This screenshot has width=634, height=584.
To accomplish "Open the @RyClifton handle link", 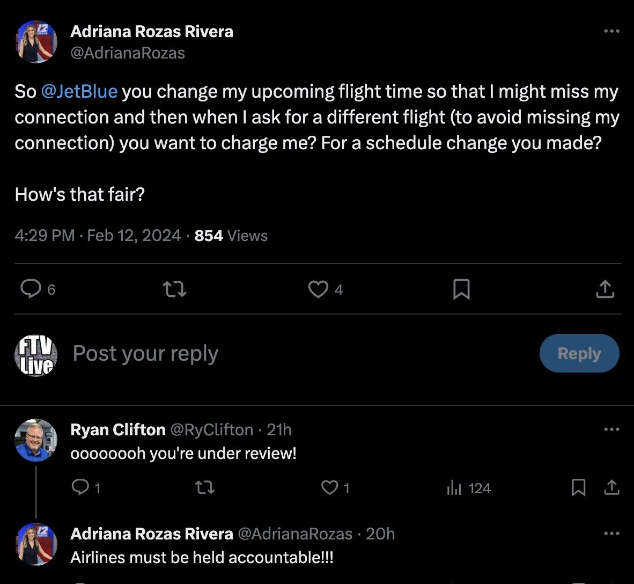I will pyautogui.click(x=211, y=429).
